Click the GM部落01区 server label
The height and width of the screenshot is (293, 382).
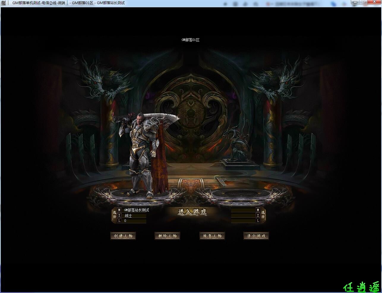click(190, 40)
